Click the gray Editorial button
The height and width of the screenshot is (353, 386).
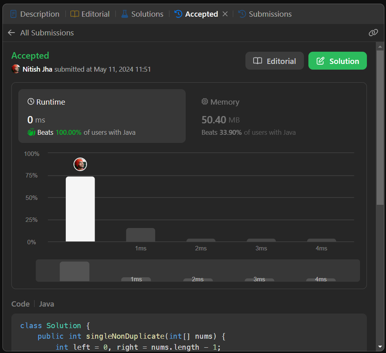point(275,61)
